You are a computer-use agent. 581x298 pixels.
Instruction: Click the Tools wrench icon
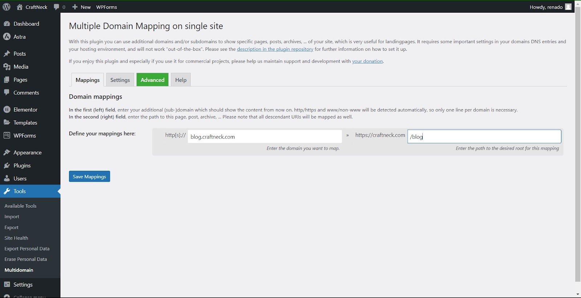point(7,191)
